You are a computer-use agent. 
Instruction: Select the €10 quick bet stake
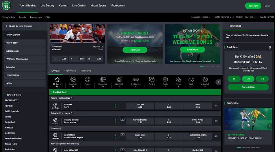248,79
